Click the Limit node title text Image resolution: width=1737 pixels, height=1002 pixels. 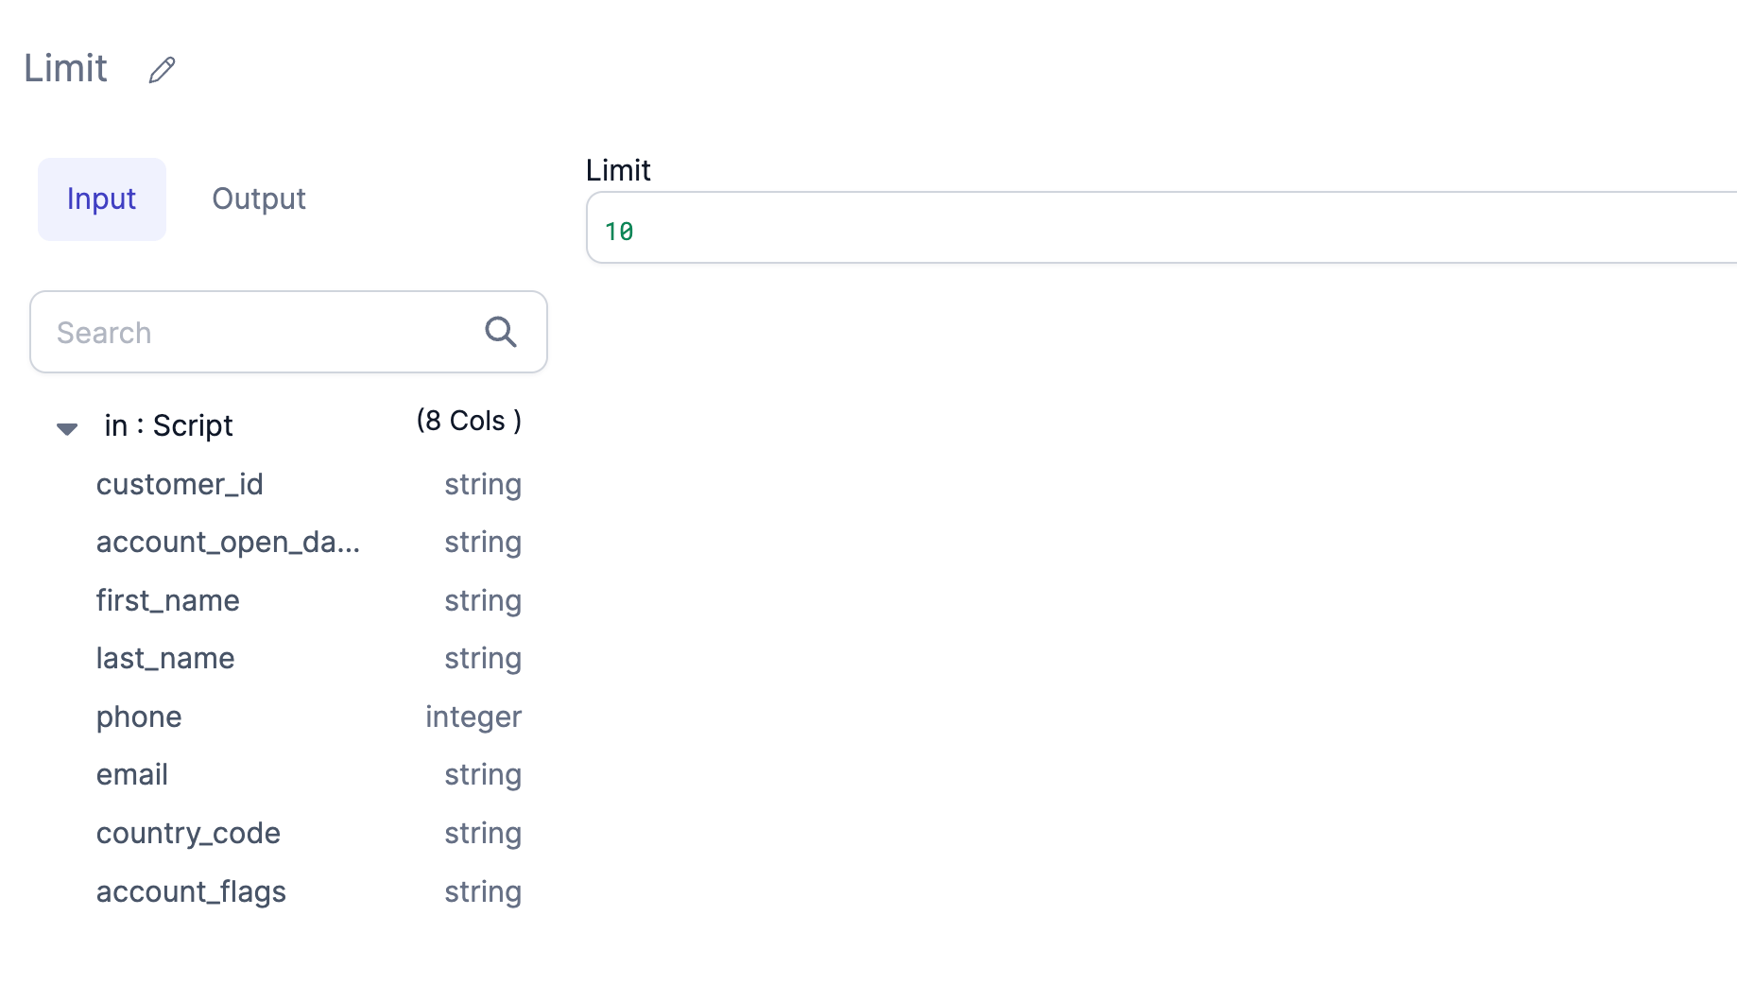65,68
